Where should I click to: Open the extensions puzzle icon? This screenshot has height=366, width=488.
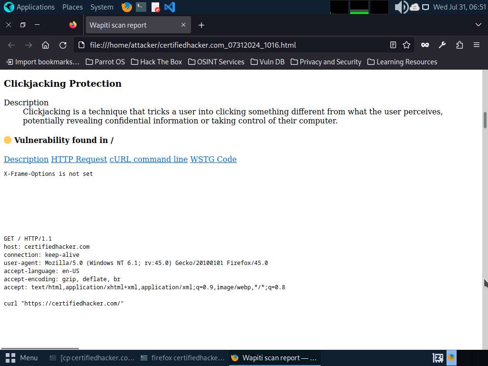pos(459,45)
